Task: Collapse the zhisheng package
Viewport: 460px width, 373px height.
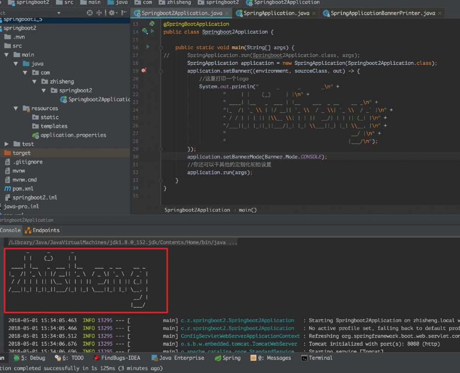Action: click(34, 81)
